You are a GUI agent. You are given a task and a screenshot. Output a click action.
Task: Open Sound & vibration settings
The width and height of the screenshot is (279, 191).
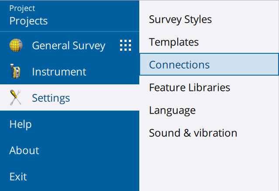(x=193, y=133)
